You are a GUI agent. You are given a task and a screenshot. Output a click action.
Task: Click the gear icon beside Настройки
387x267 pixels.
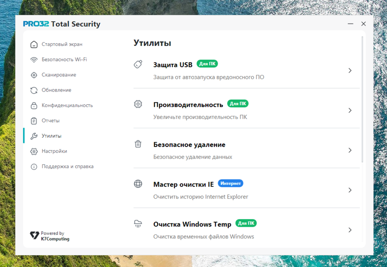(x=34, y=151)
